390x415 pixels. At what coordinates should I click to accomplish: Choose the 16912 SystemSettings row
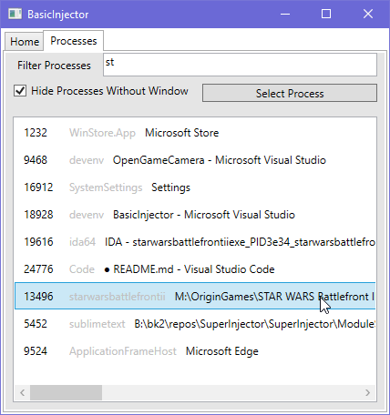point(195,187)
